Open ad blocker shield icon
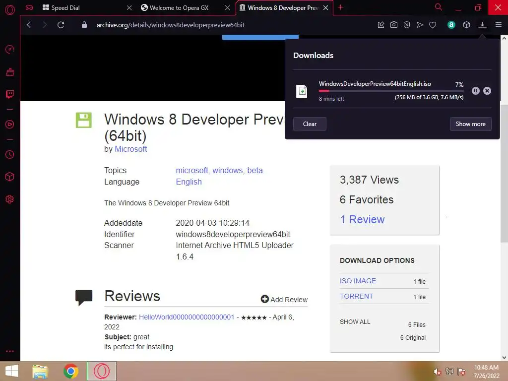Viewport: 508px width, 381px height. tap(407, 25)
